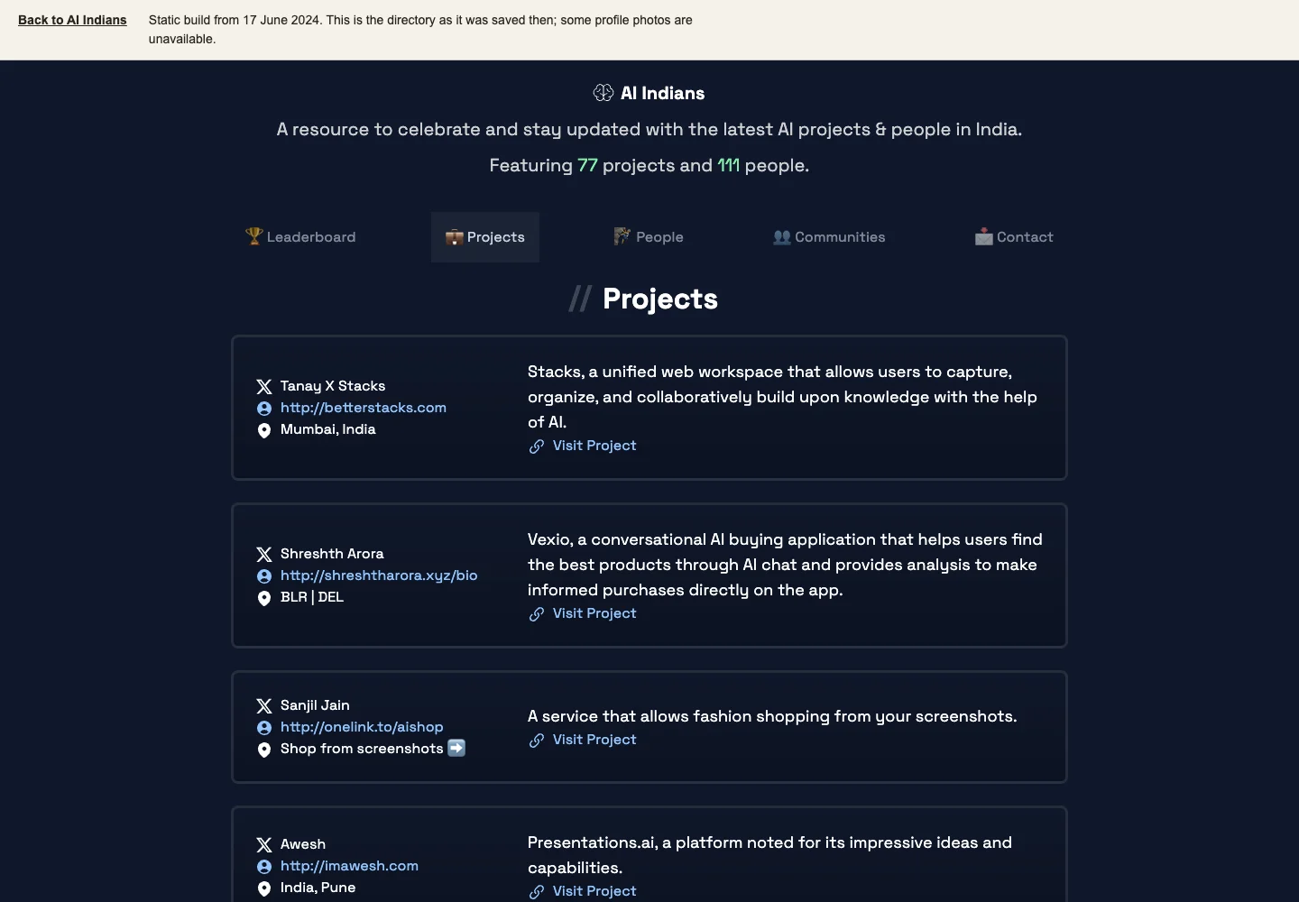
Task: Open the http://onelink.to/aishop link
Action: 362,727
